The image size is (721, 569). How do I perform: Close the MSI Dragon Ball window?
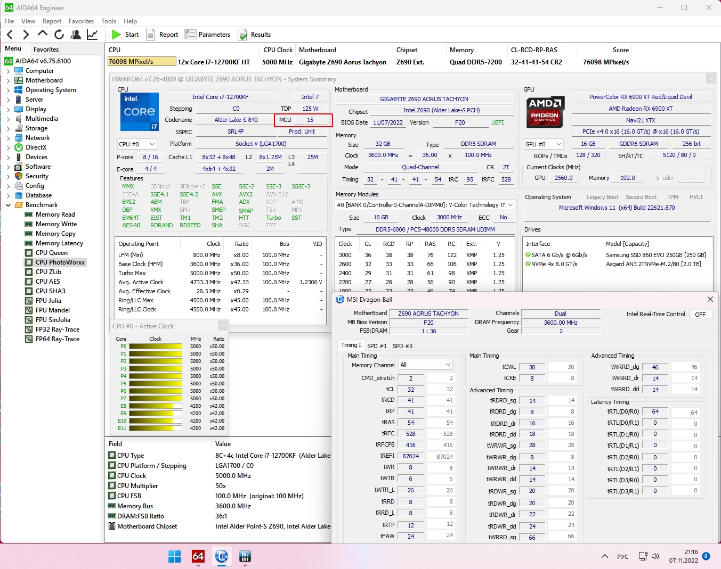[x=710, y=299]
